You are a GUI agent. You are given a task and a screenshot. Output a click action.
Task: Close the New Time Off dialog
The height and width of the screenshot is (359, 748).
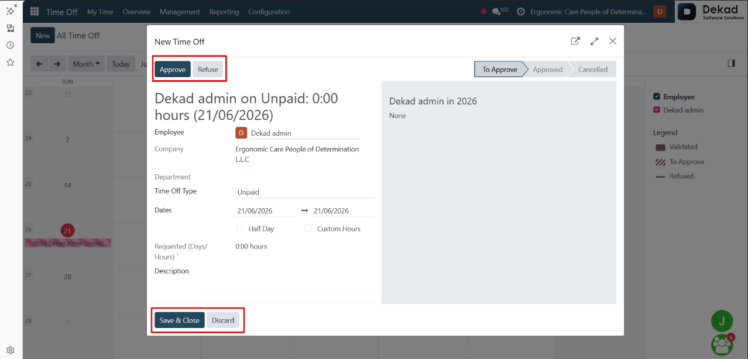613,41
